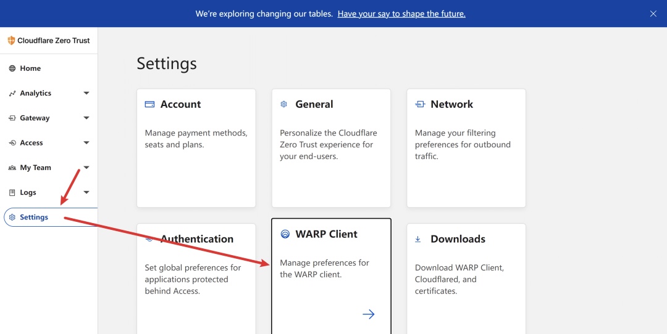Click the Access sidebar icon
This screenshot has height=334, width=667.
click(12, 143)
